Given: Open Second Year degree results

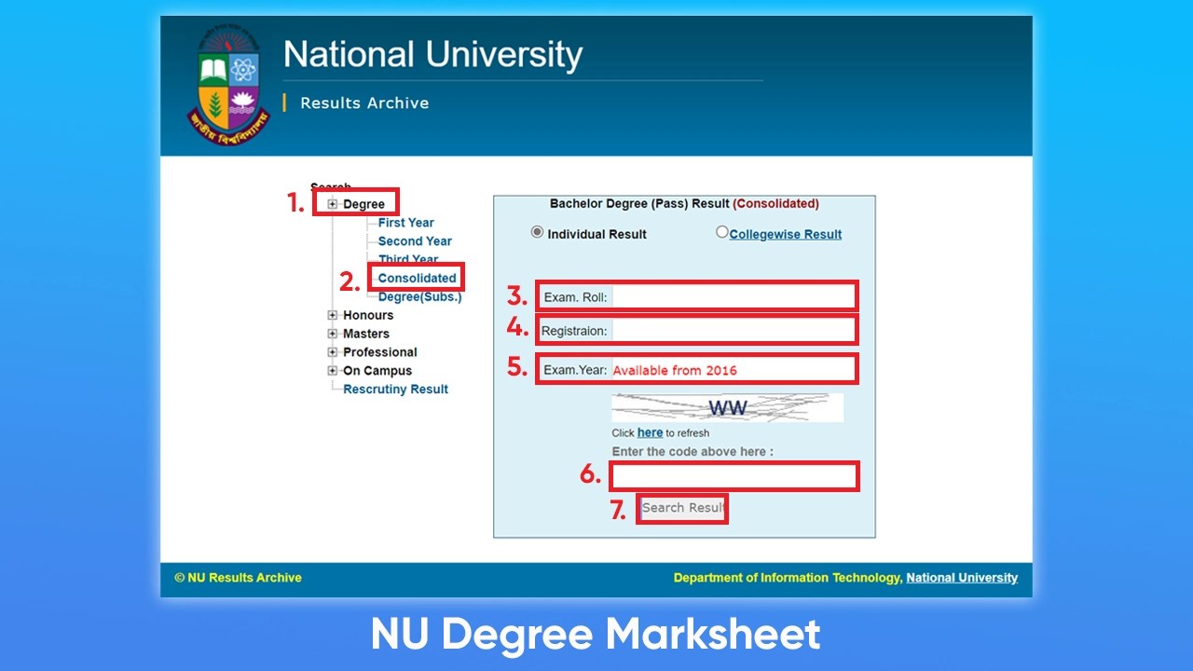Looking at the screenshot, I should point(414,240).
